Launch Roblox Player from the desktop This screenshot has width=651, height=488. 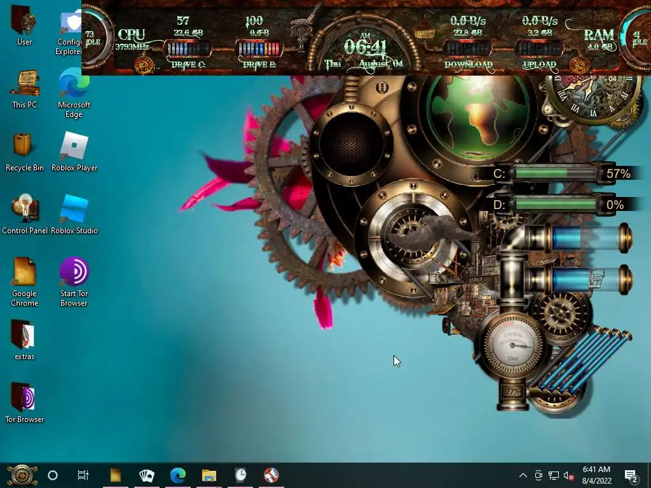[74, 152]
